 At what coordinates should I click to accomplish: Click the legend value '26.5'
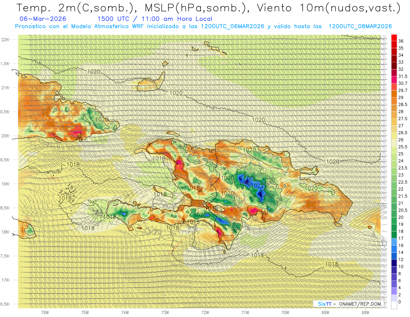pyautogui.click(x=403, y=133)
